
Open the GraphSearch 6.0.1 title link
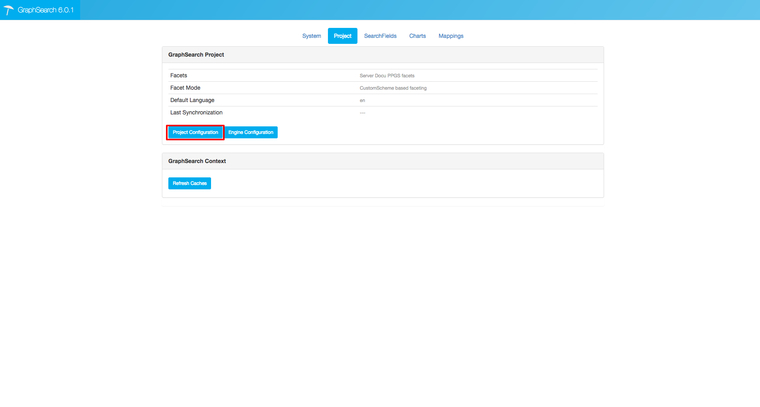[45, 10]
